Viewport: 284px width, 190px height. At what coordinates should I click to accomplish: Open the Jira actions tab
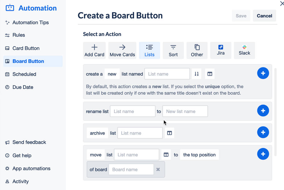pos(221,50)
